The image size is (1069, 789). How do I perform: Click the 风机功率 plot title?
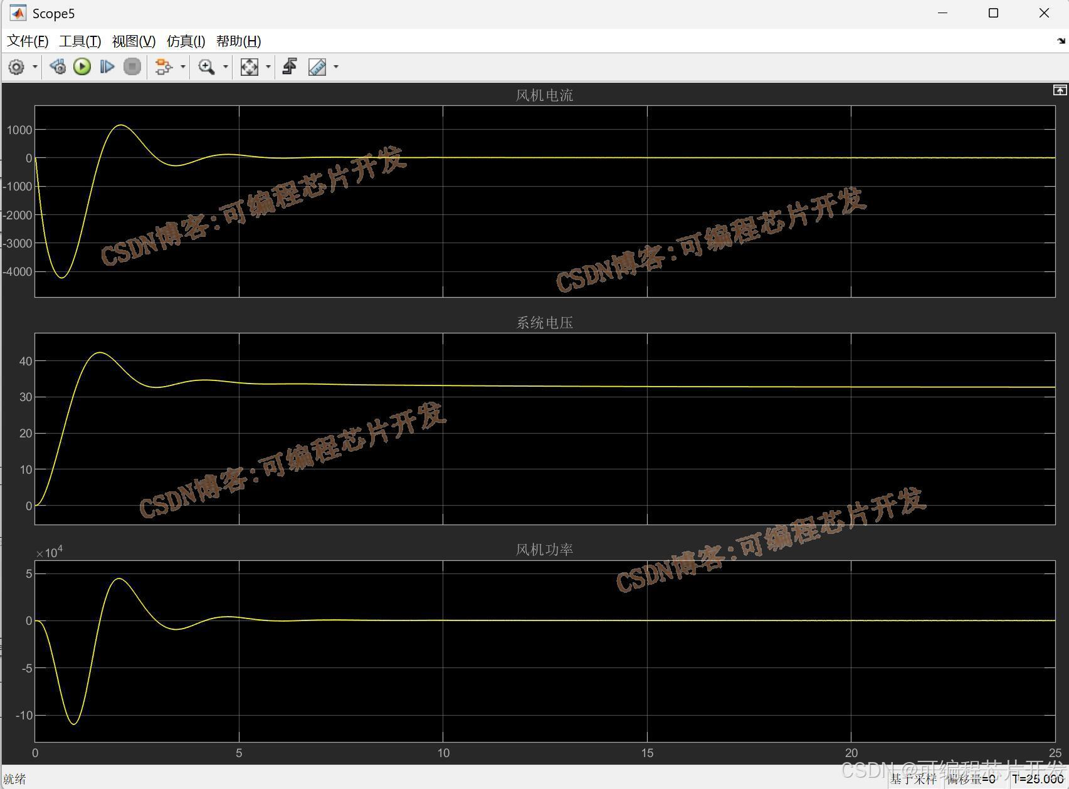coord(544,550)
